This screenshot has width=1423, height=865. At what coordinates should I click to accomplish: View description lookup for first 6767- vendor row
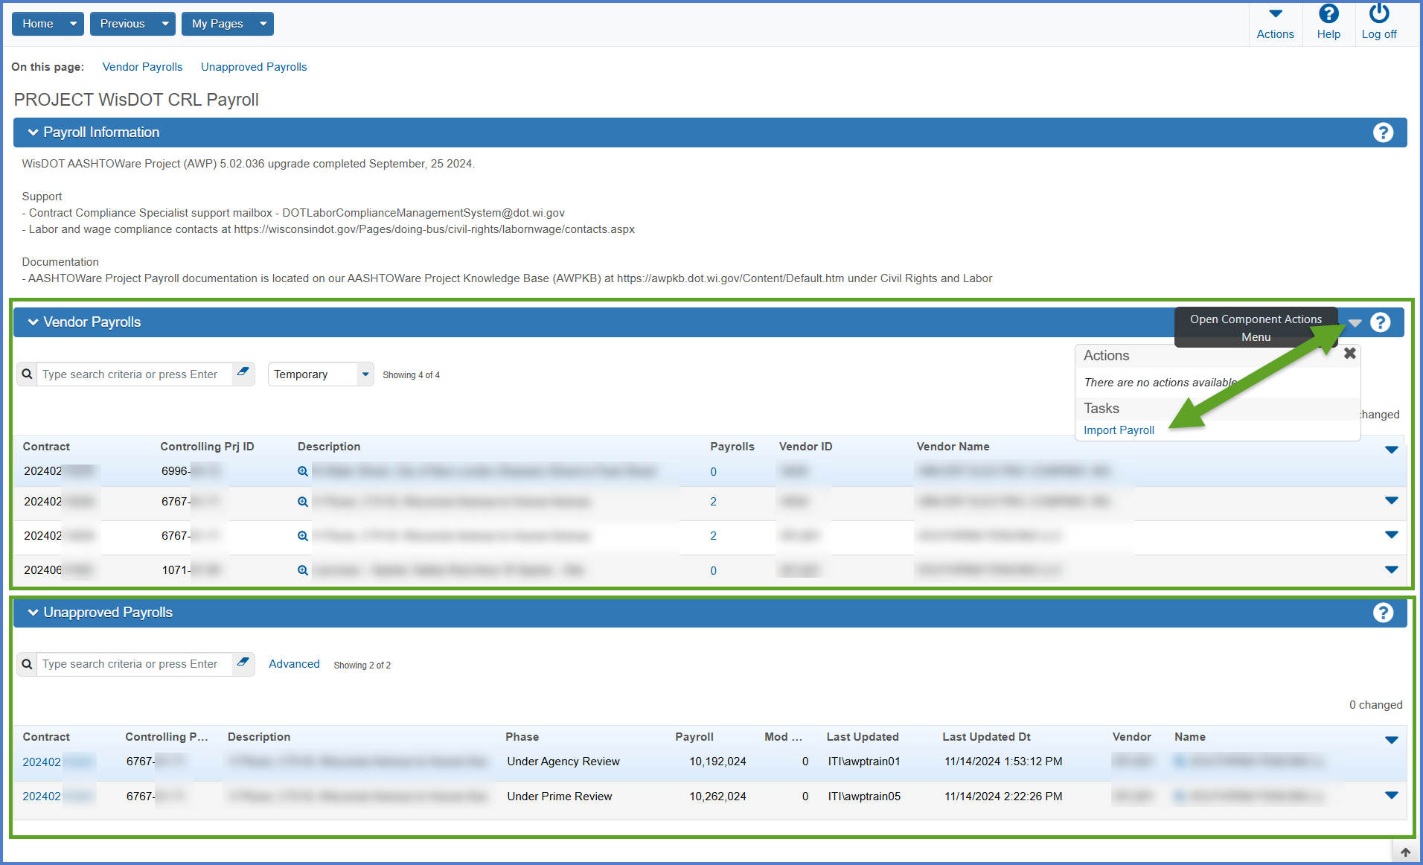(x=303, y=502)
